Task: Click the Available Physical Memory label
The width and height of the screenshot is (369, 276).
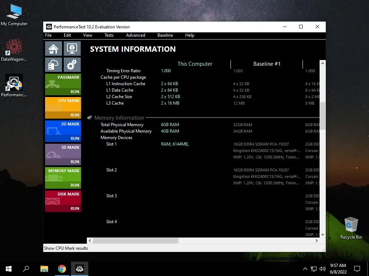Action: pyautogui.click(x=126, y=131)
